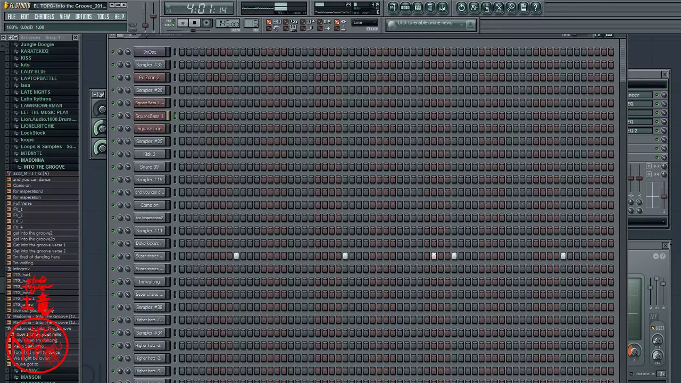
Task: Arm recording with the record button
Action: coord(207,23)
